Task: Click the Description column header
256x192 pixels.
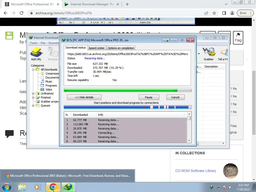Action: pyautogui.click(x=214, y=66)
